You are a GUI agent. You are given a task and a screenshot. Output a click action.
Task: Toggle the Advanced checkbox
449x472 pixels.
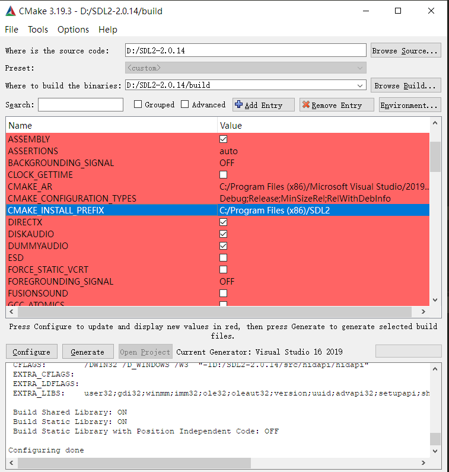(185, 105)
